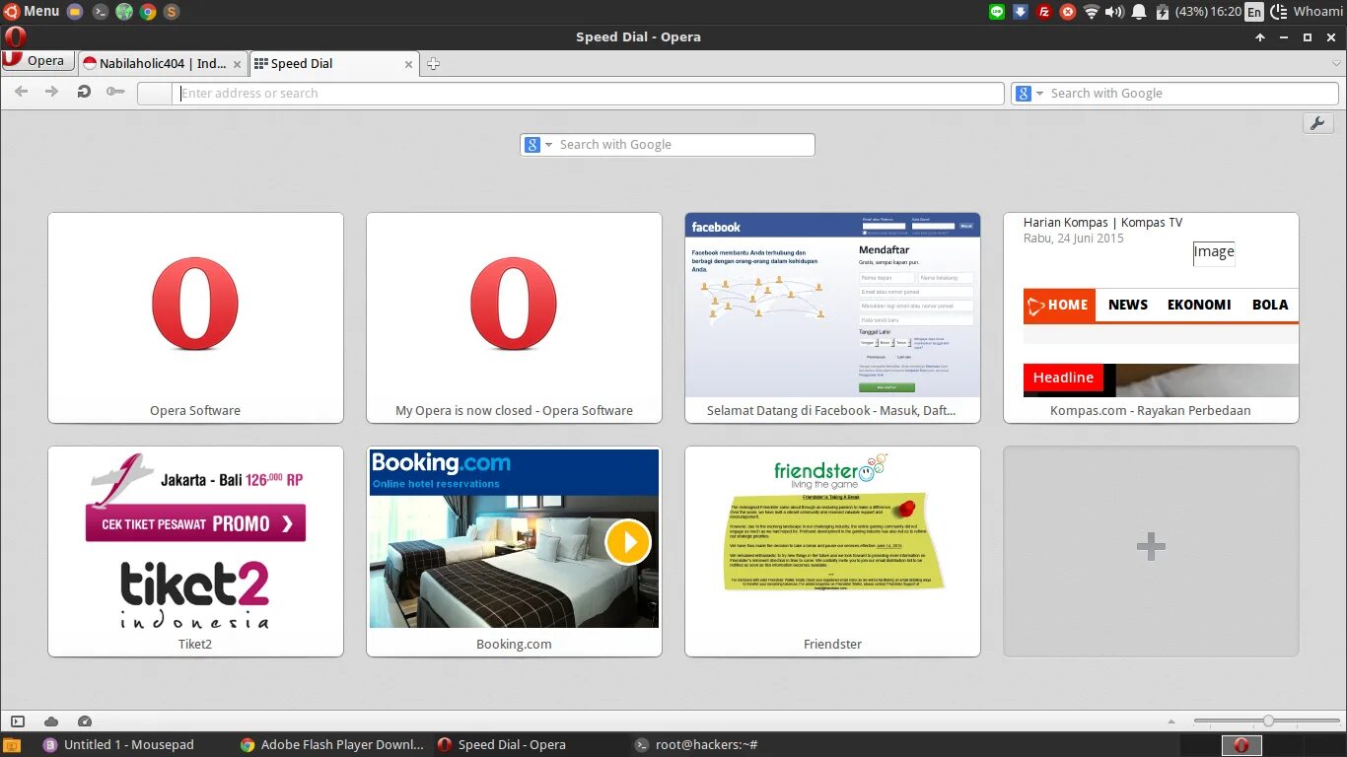The width and height of the screenshot is (1347, 757).
Task: Go forward with the forward arrow
Action: (52, 92)
